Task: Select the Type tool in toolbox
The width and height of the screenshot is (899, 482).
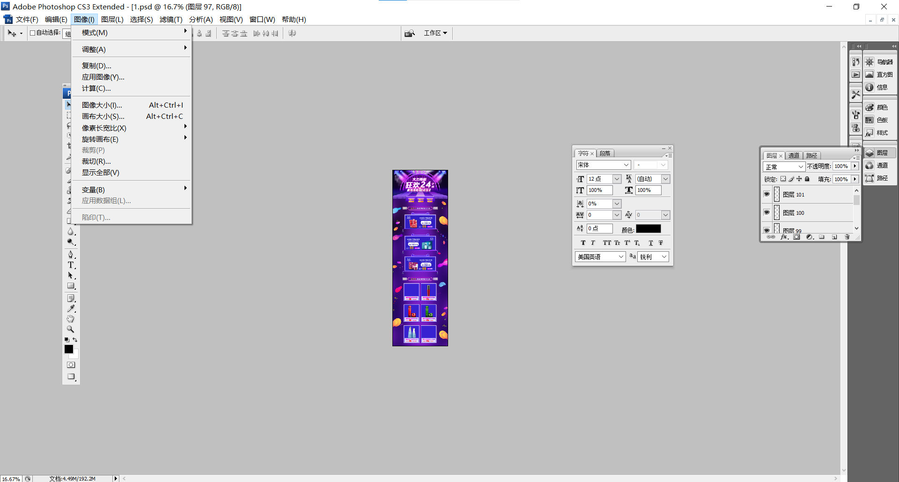Action: point(71,265)
